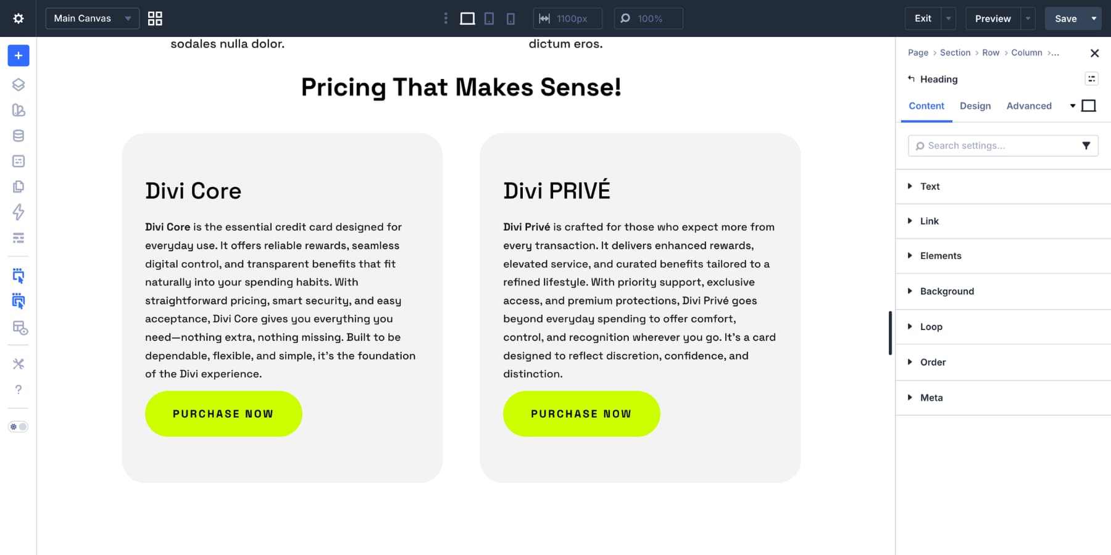
Task: Click the Save button
Action: (1066, 18)
